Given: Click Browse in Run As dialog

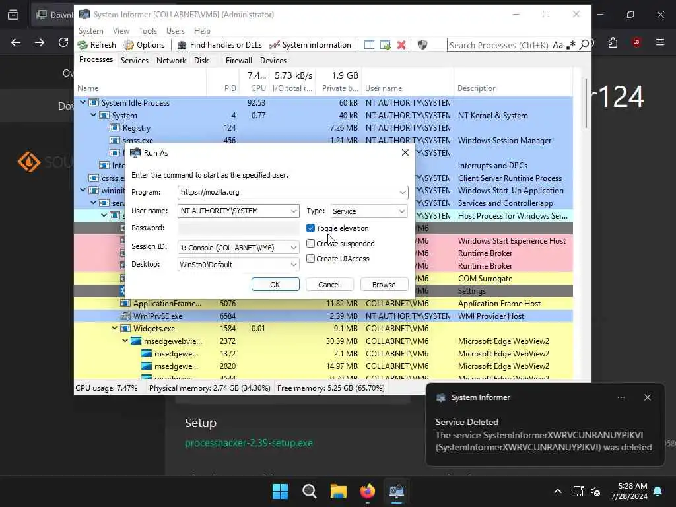Looking at the screenshot, I should (384, 285).
